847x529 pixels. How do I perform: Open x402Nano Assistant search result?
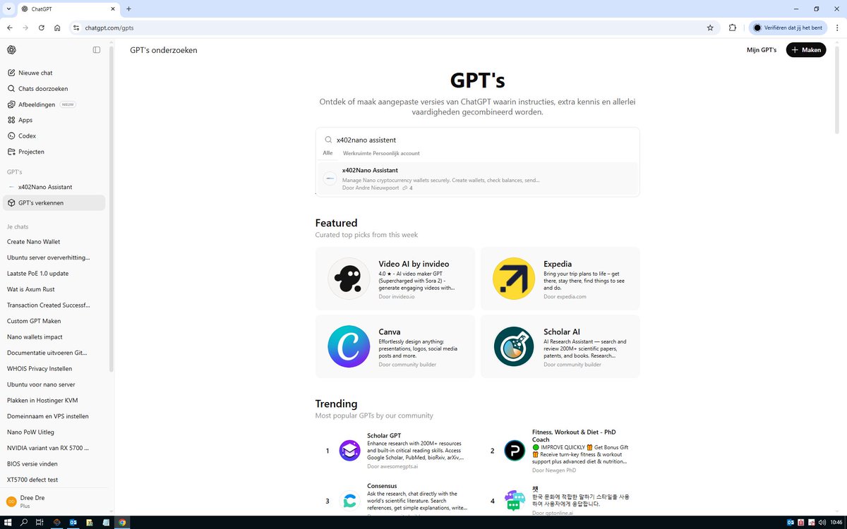coord(478,179)
